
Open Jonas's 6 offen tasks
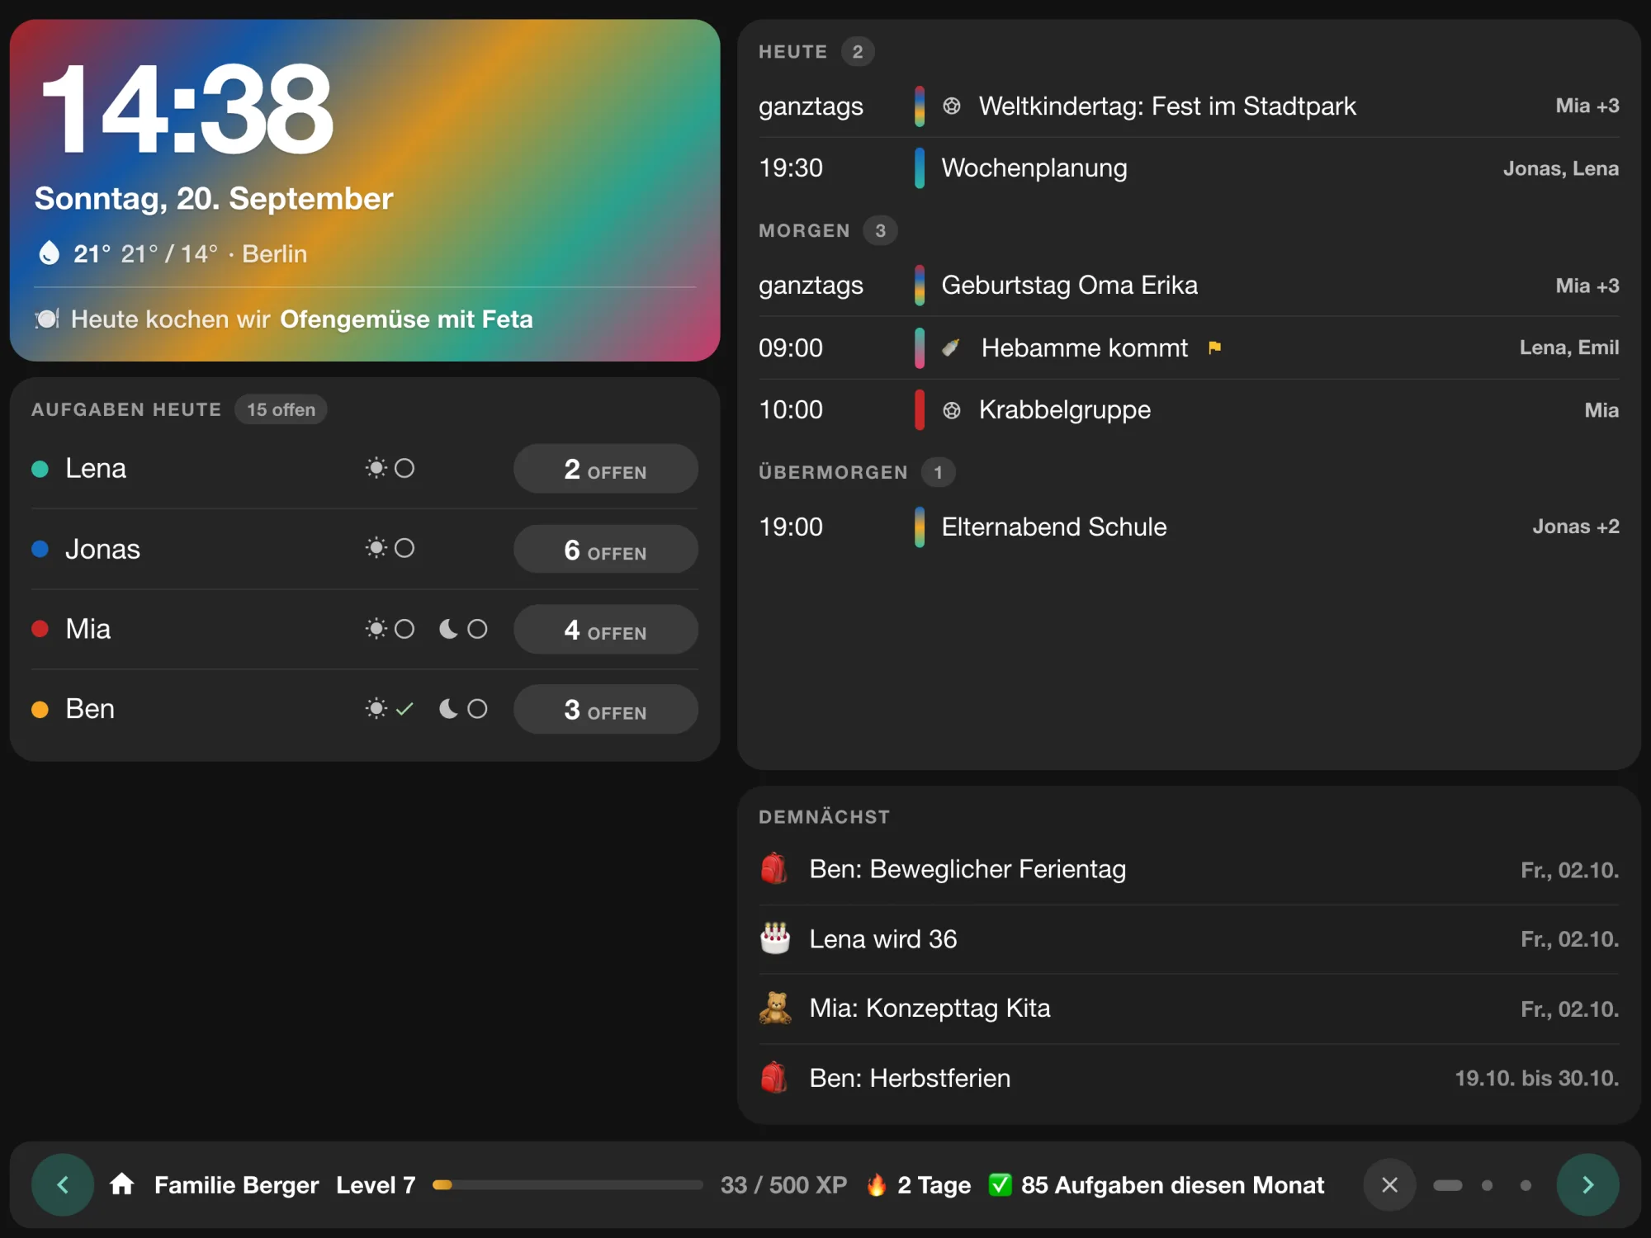[x=605, y=549]
